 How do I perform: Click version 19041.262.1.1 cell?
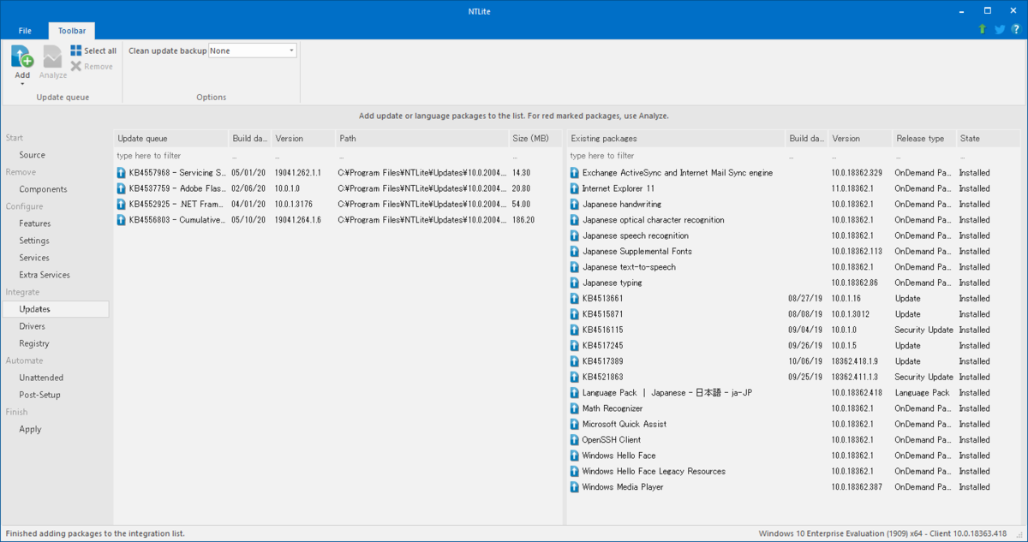(297, 173)
